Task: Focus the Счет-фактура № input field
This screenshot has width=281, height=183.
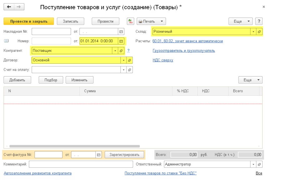Action: pyautogui.click(x=48, y=155)
